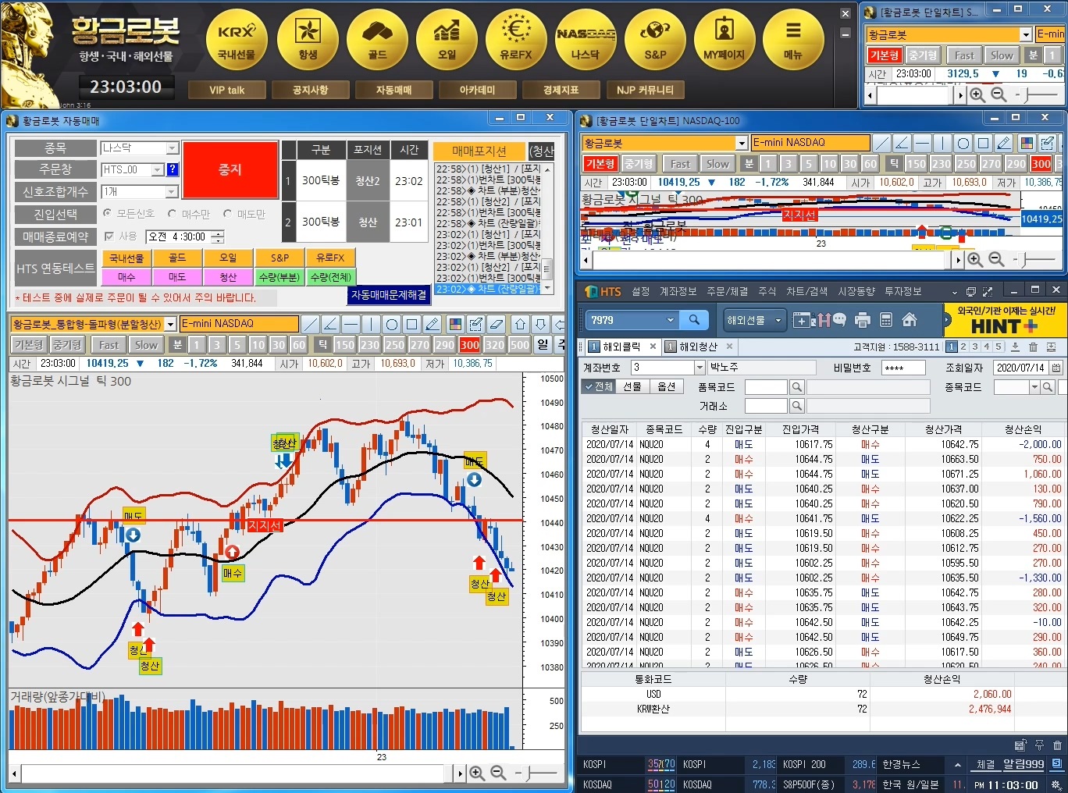Click the HTS search magnifier button
The image size is (1068, 793).
pos(694,320)
